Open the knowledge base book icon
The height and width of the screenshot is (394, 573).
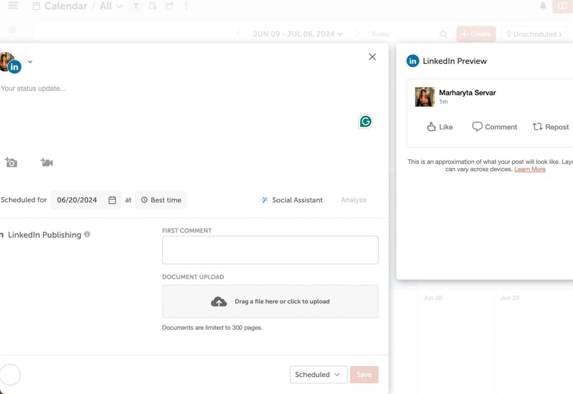[x=562, y=6]
